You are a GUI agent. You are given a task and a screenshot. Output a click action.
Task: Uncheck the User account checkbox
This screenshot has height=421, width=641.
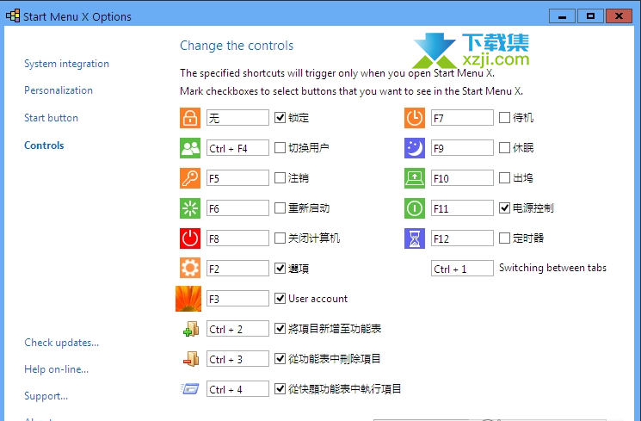280,298
